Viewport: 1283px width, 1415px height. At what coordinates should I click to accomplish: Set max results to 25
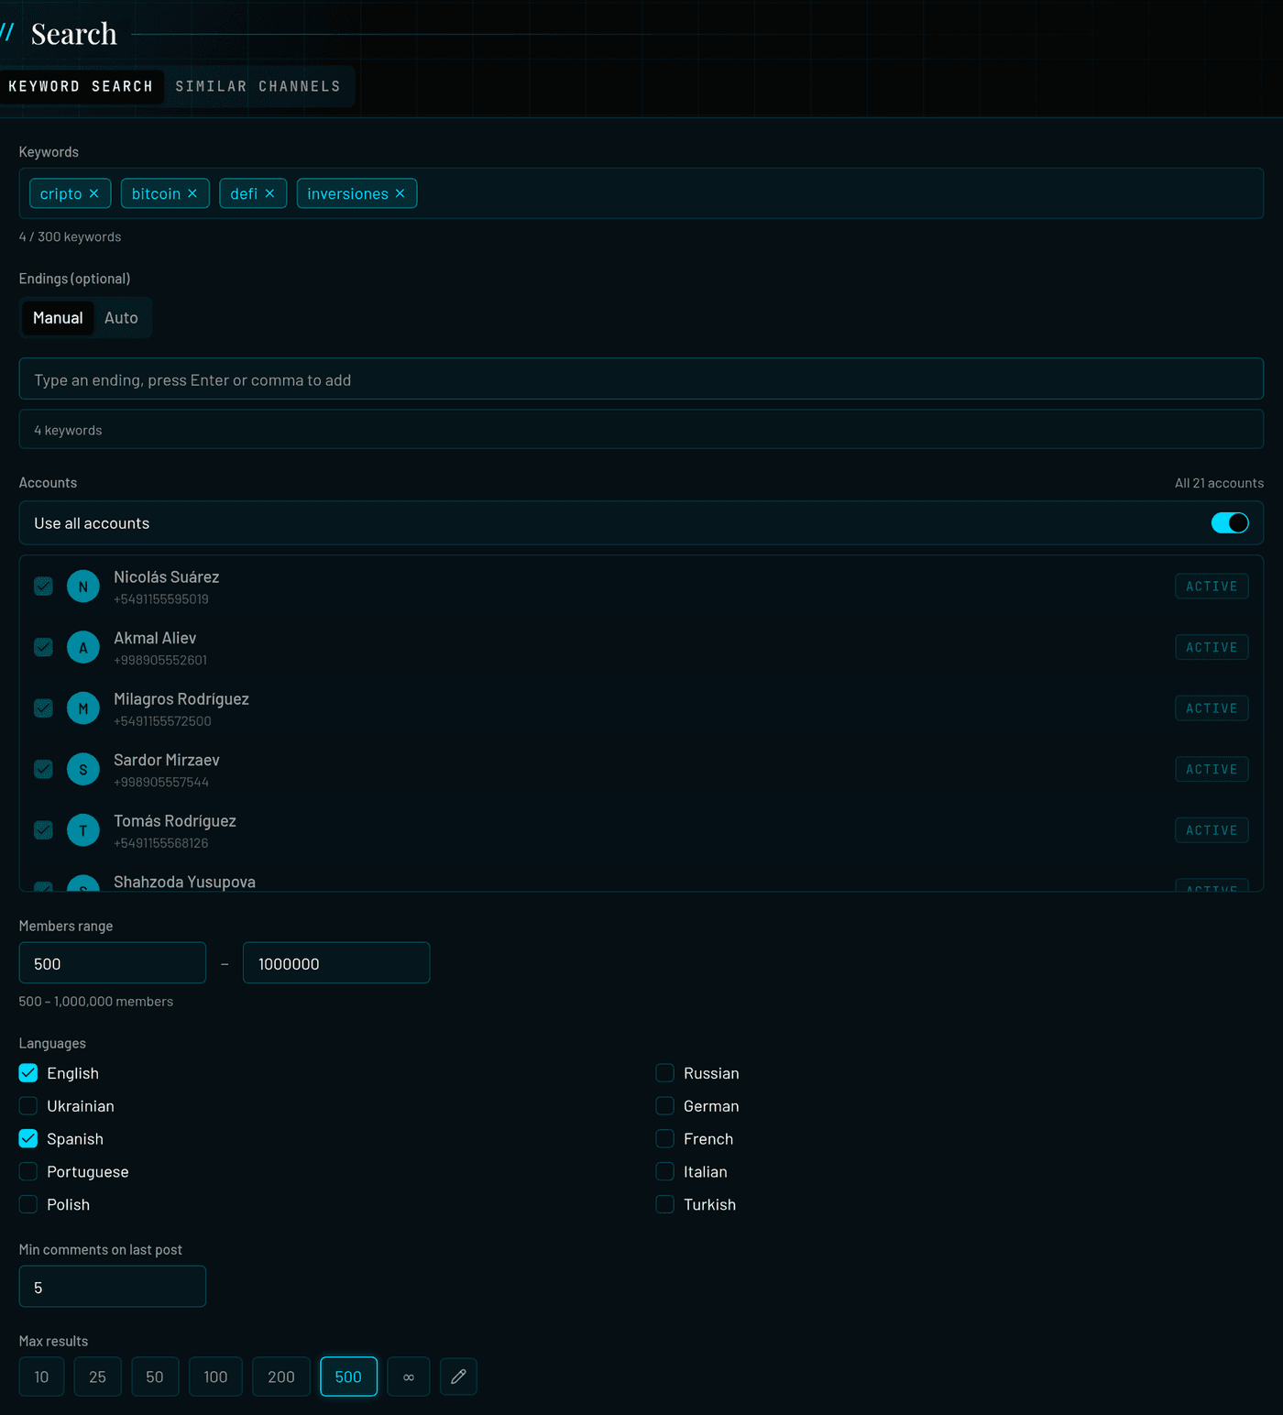tap(97, 1377)
